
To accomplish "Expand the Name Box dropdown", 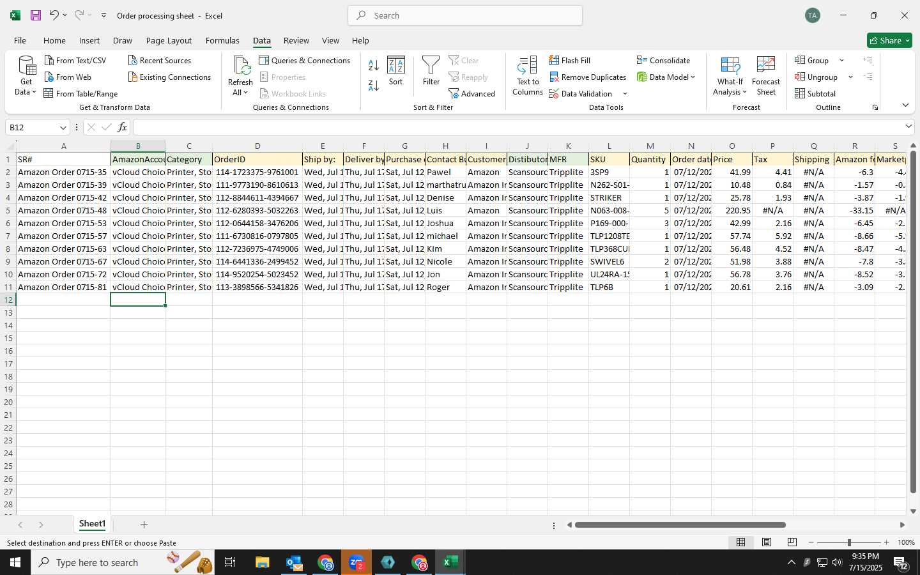I will coord(63,127).
